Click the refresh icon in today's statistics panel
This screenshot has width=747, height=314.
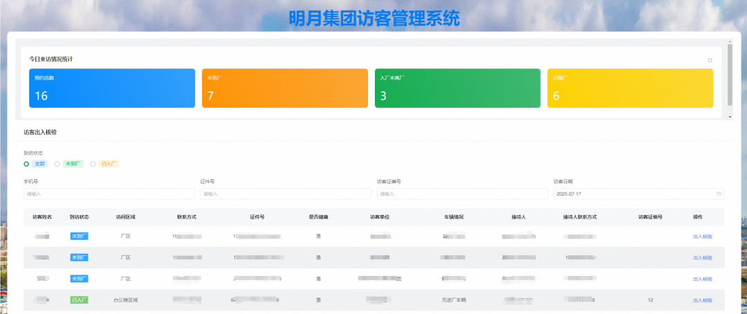pyautogui.click(x=710, y=60)
